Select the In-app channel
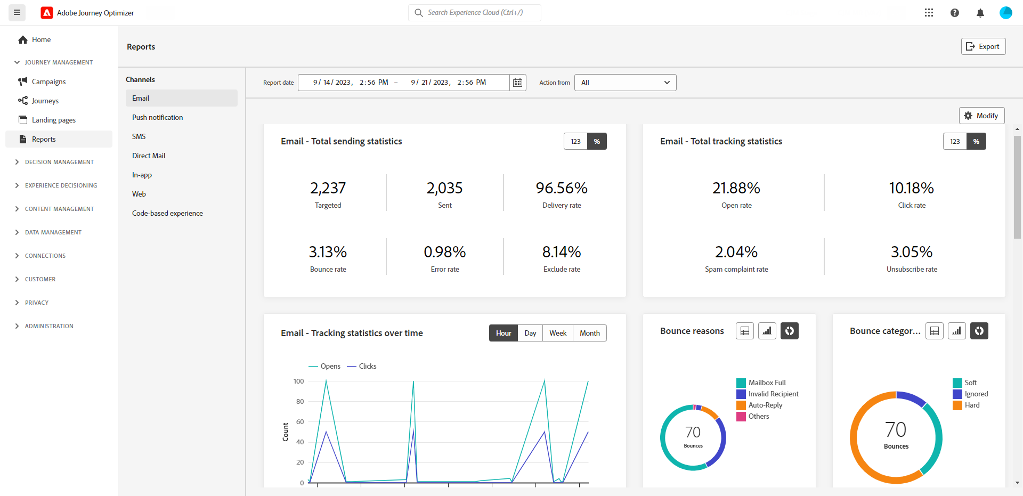This screenshot has height=496, width=1023. click(x=182, y=175)
